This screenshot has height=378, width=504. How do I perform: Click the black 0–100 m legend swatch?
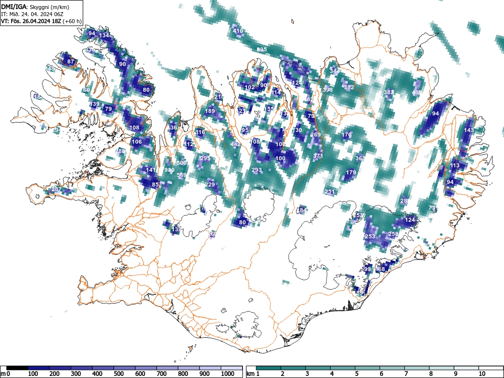[17, 368]
